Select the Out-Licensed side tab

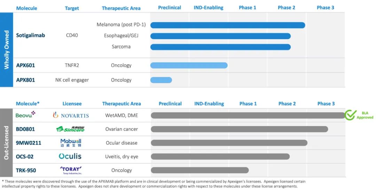(7, 143)
